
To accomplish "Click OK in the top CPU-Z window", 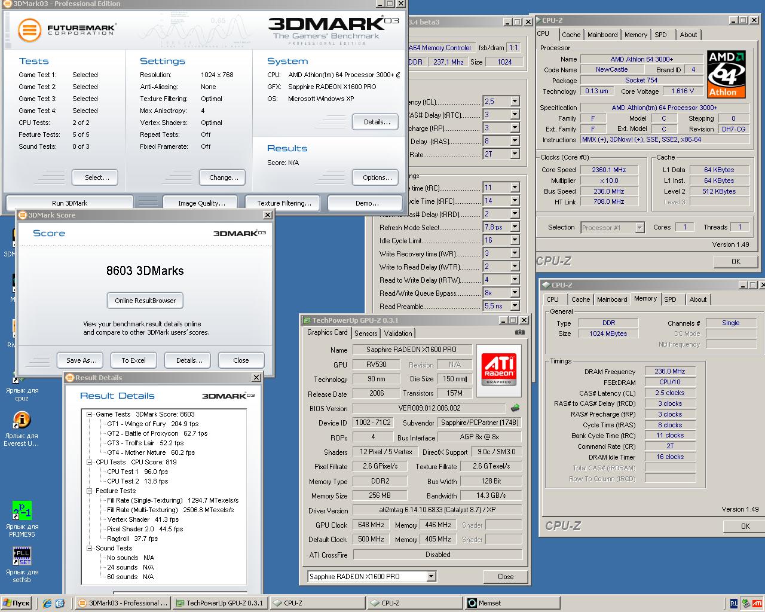I will 736,261.
